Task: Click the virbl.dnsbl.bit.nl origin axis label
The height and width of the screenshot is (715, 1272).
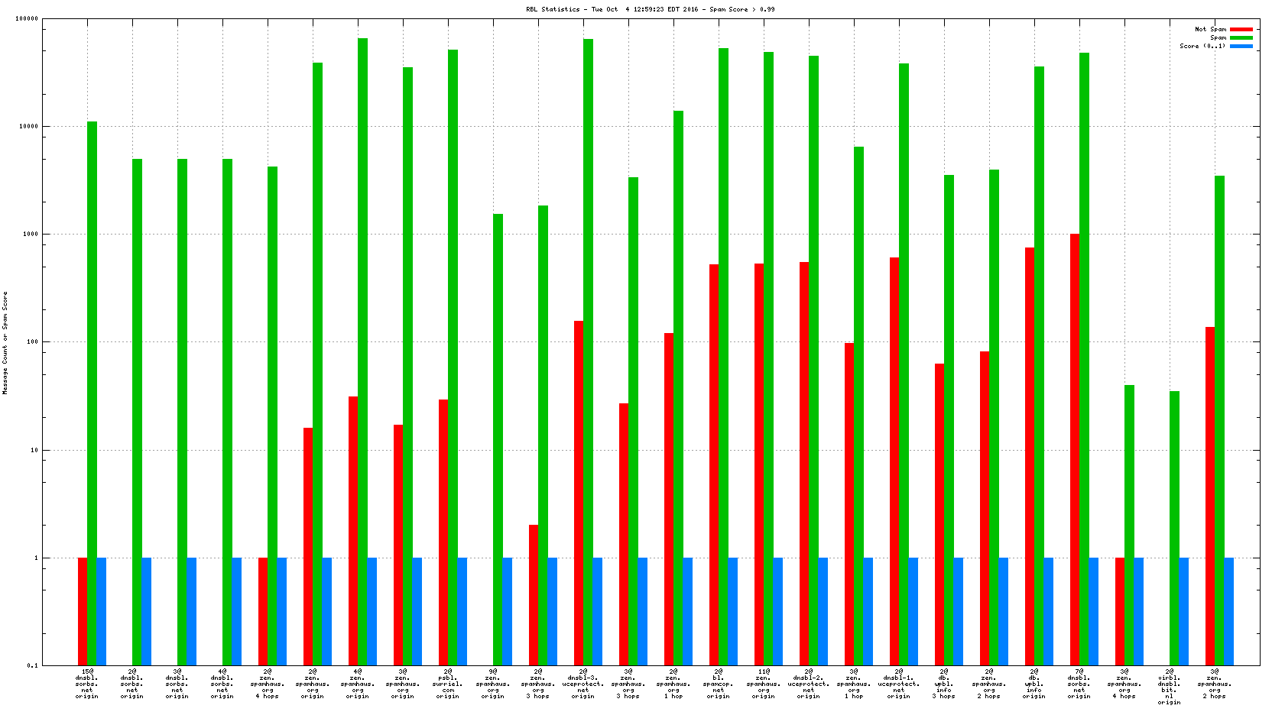Action: pyautogui.click(x=1169, y=687)
